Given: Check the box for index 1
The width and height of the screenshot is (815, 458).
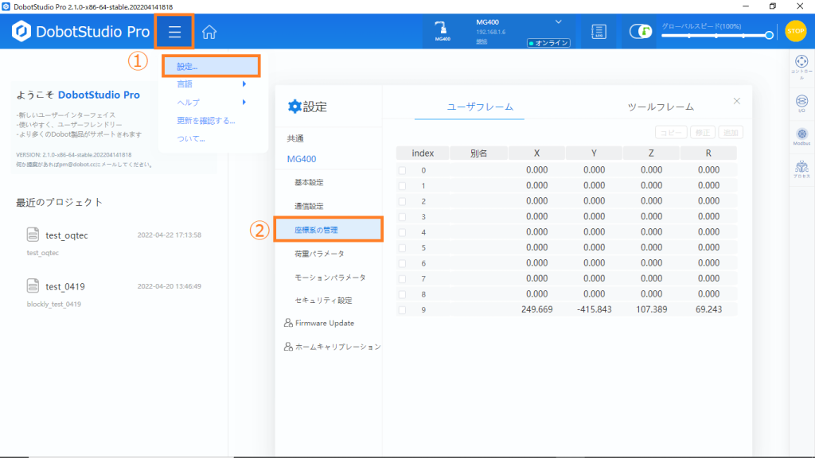Looking at the screenshot, I should 402,186.
